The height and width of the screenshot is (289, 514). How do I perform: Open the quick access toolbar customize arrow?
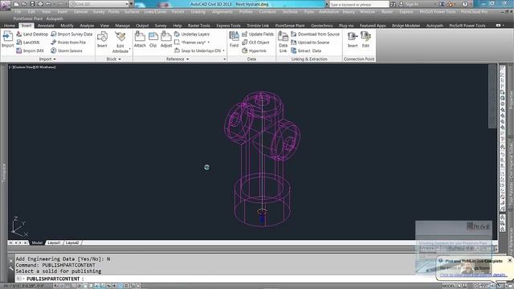132,4
